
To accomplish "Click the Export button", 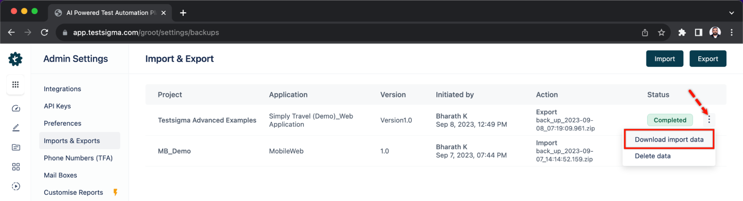I will [708, 59].
